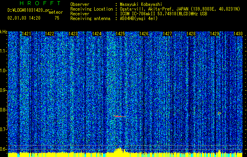247x157 pixels.
Task: Select the 1429 time marker
Action: (214, 34)
